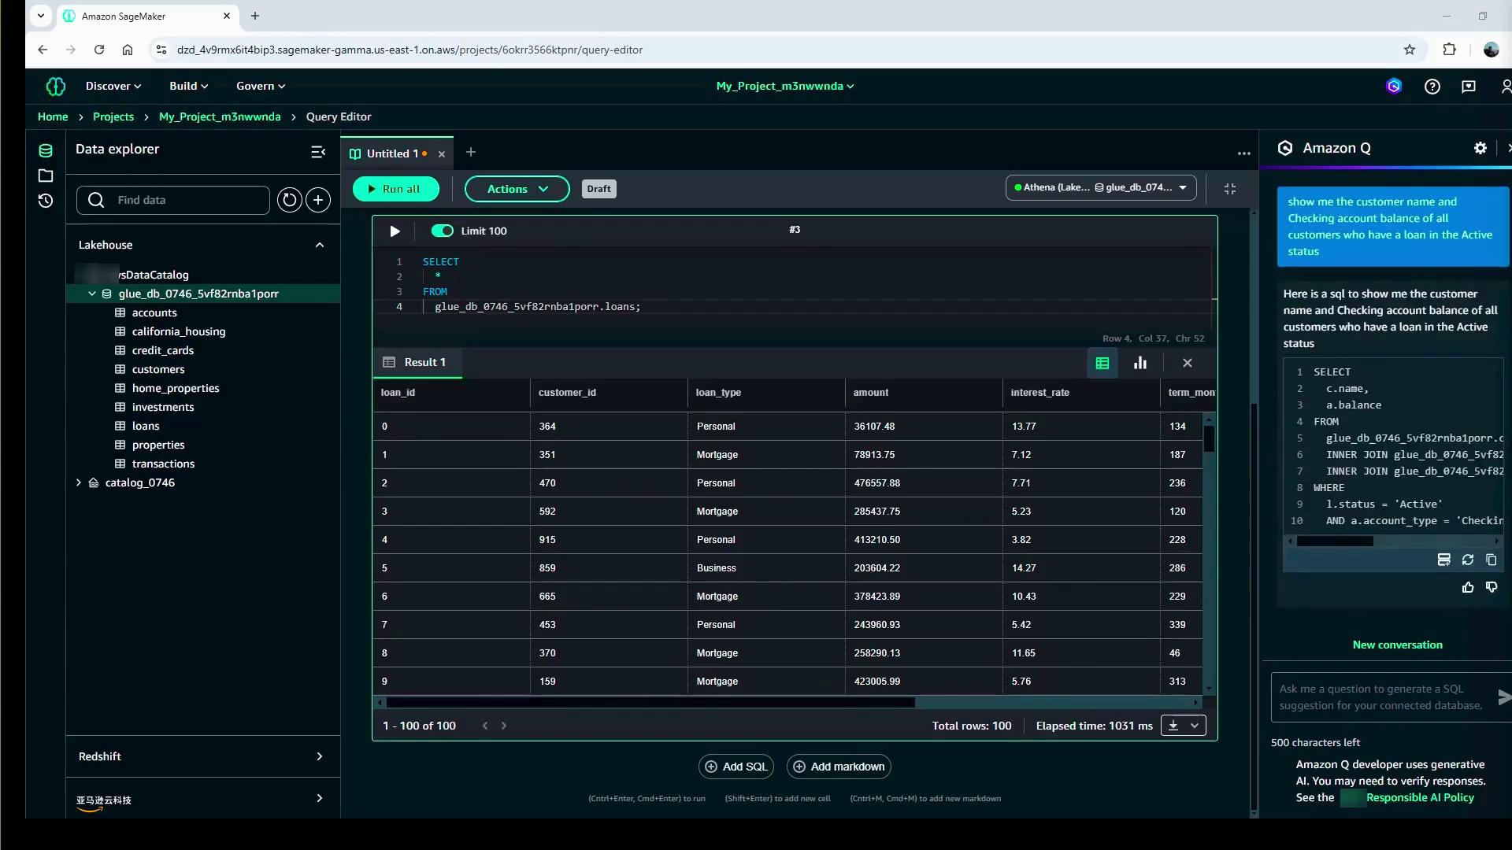Open the Actions dropdown
Viewport: 1512px width, 850px height.
click(x=517, y=189)
